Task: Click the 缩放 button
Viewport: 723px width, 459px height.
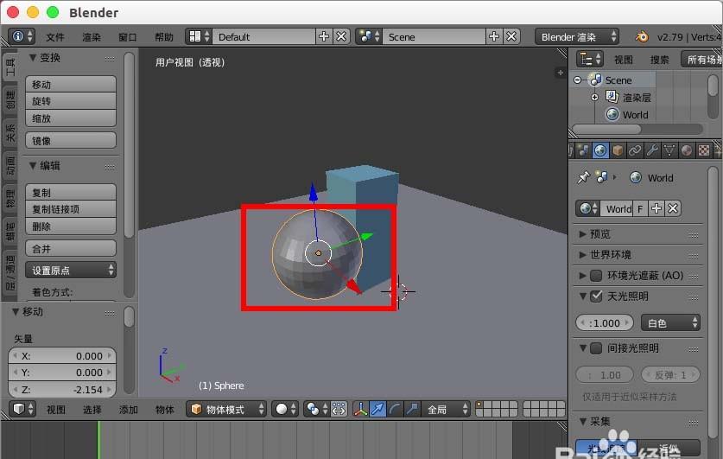Action: [71, 118]
